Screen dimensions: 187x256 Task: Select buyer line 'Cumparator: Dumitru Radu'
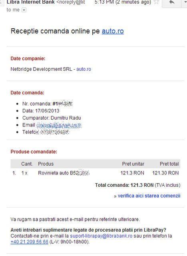(x=52, y=118)
